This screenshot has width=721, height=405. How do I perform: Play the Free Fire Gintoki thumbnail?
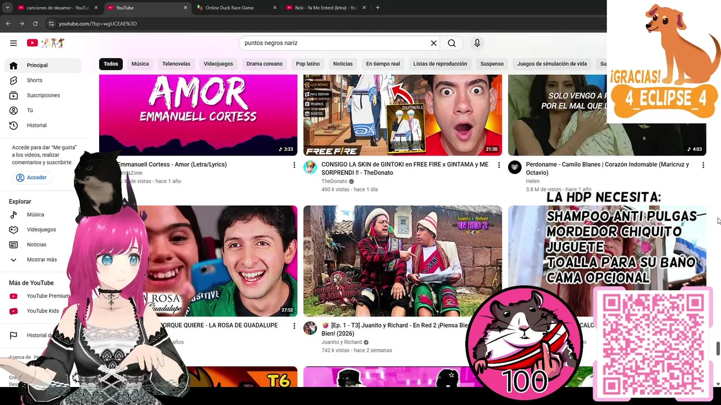[403, 115]
